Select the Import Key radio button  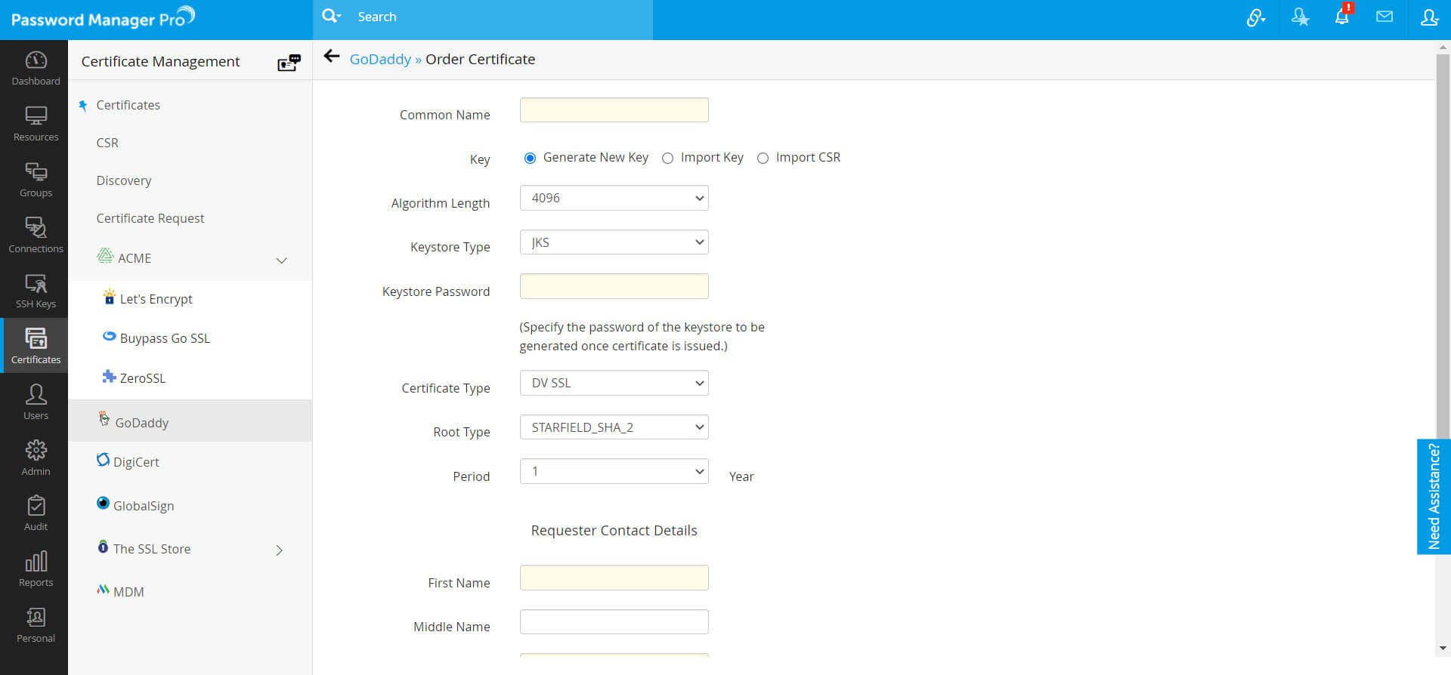667,158
